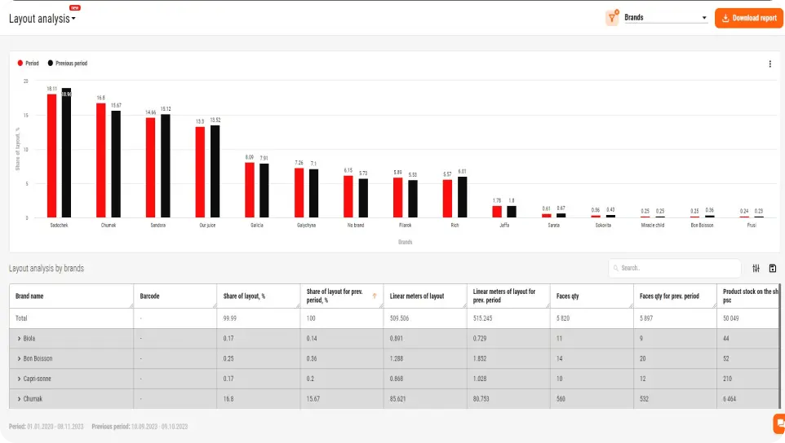785x443 pixels.
Task: Open the chart's three-dot options menu
Action: pyautogui.click(x=769, y=64)
